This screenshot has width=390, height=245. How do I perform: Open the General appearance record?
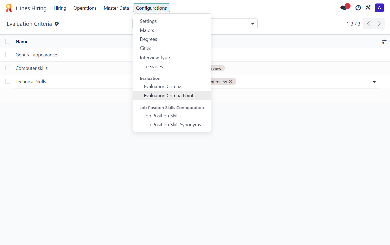[x=36, y=55]
